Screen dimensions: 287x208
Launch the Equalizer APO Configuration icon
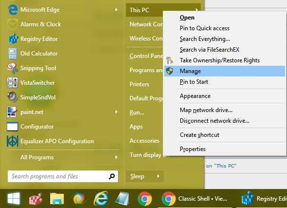(13, 141)
